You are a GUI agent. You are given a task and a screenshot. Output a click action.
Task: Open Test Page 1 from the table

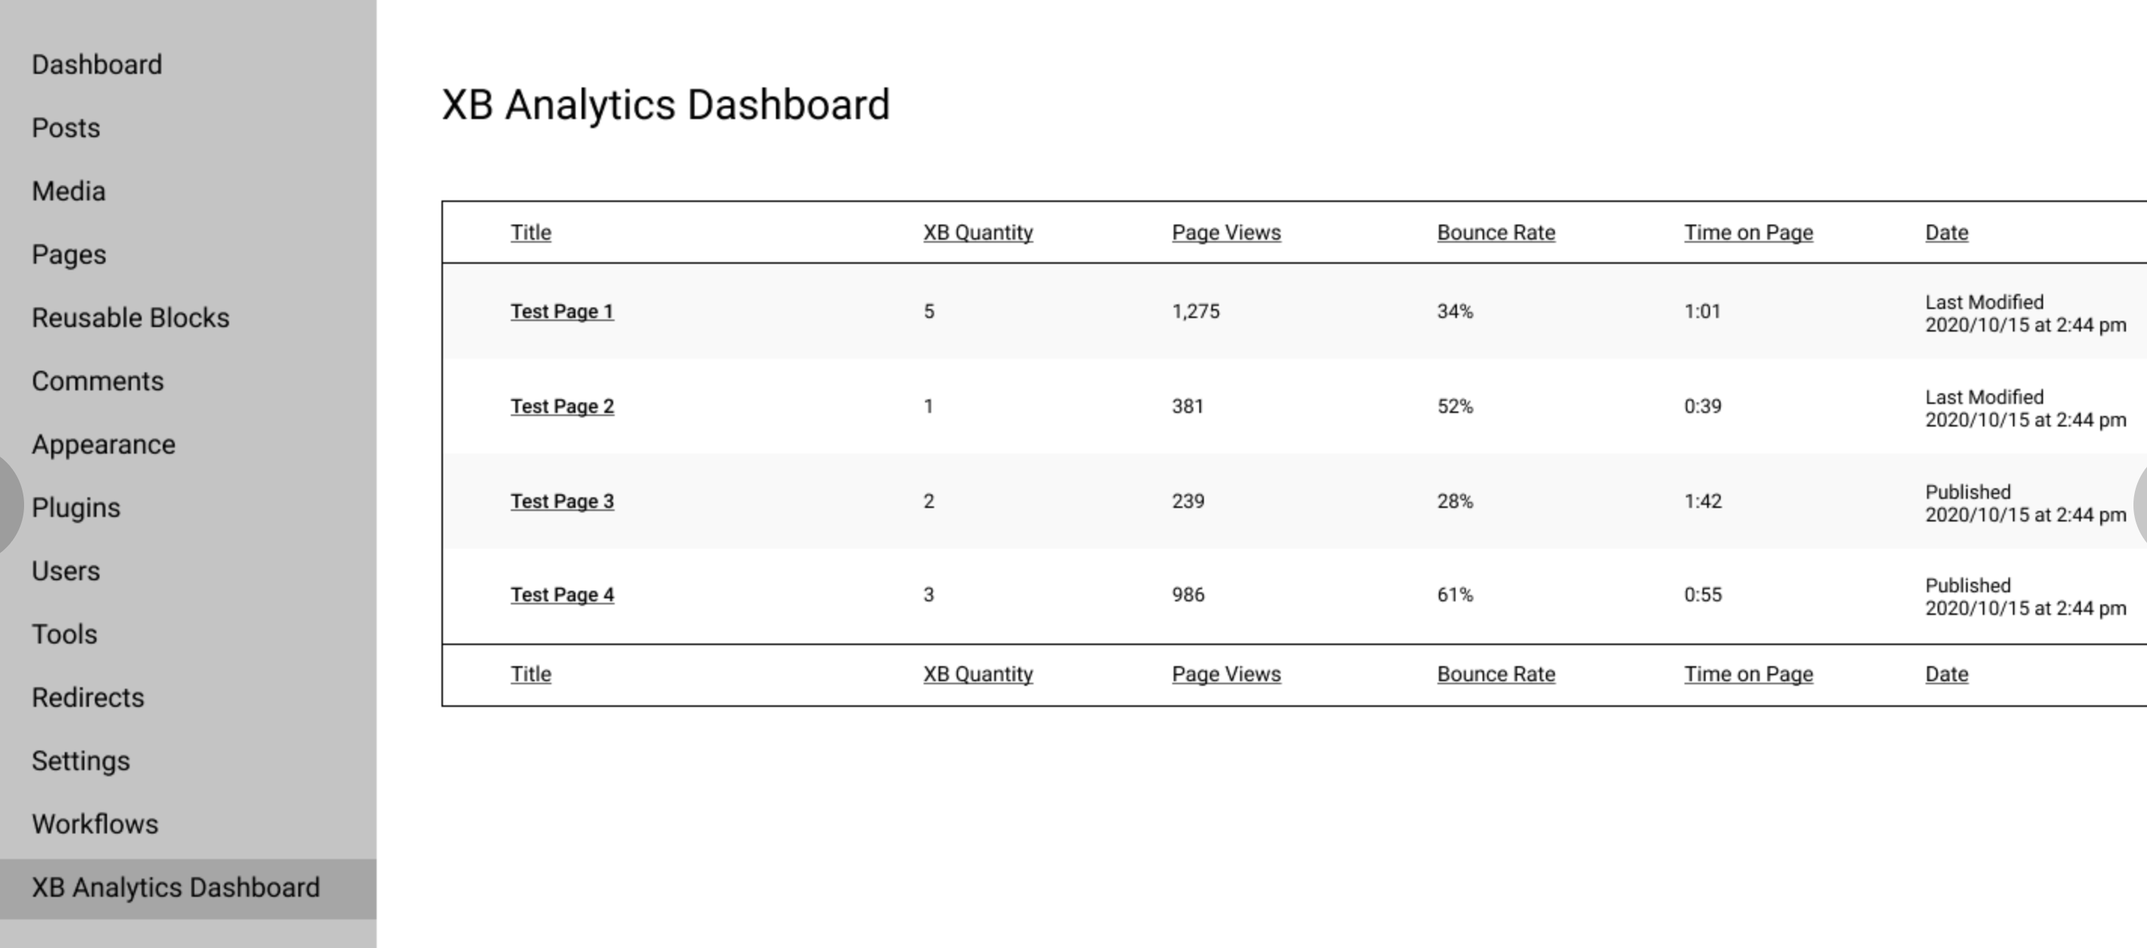[x=562, y=311]
